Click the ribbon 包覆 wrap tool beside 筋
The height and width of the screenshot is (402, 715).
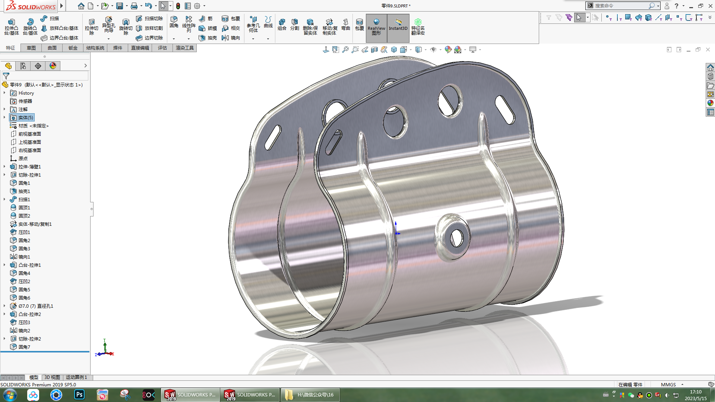pos(231,18)
